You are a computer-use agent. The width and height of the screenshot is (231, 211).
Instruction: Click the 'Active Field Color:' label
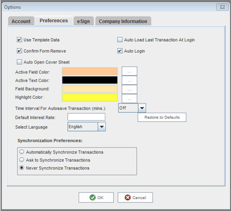[32, 72]
